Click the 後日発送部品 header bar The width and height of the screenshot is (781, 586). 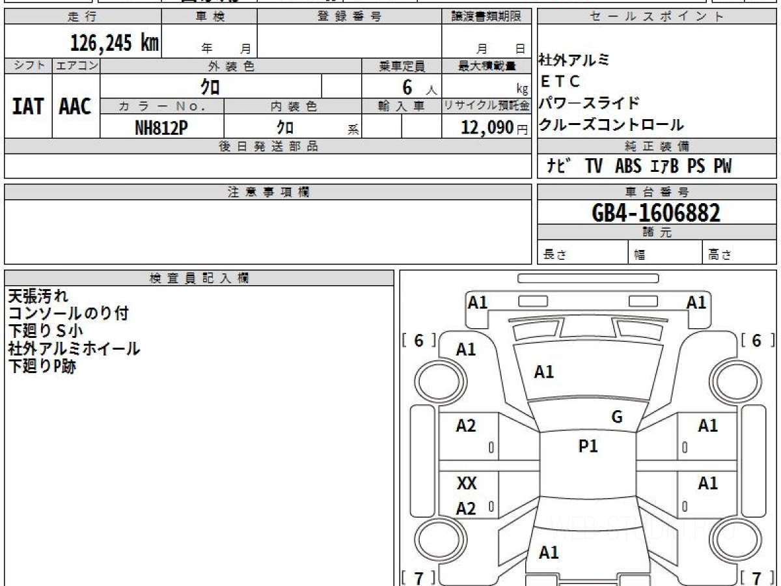coord(268,146)
